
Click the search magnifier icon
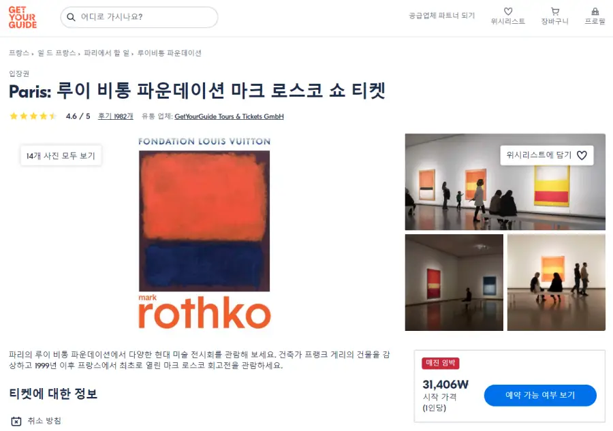tap(71, 17)
